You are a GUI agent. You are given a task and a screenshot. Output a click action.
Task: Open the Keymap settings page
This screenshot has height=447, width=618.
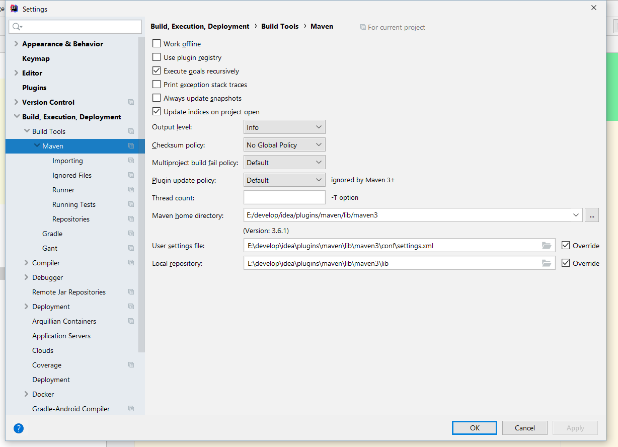(36, 58)
